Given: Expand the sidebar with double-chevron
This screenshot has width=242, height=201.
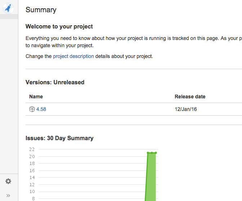Looking at the screenshot, I should click(8, 195).
